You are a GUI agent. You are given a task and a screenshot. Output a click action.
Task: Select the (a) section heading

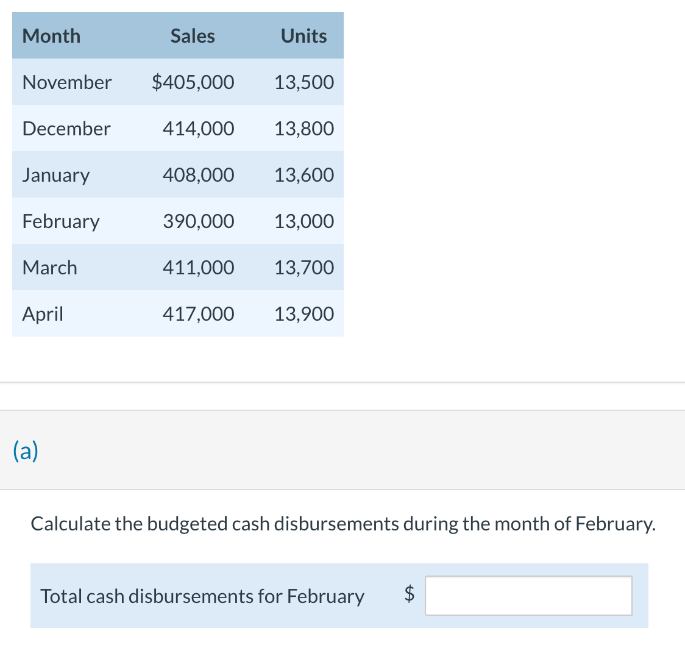coord(26,451)
